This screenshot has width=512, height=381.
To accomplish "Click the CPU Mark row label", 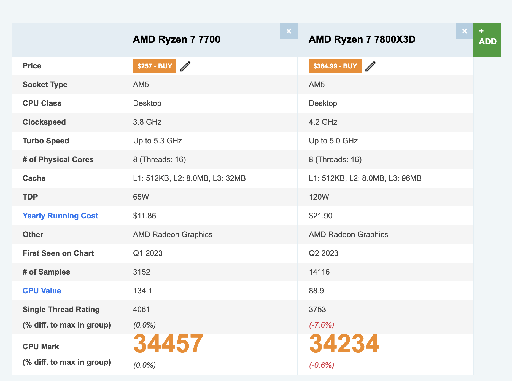I will coord(41,347).
